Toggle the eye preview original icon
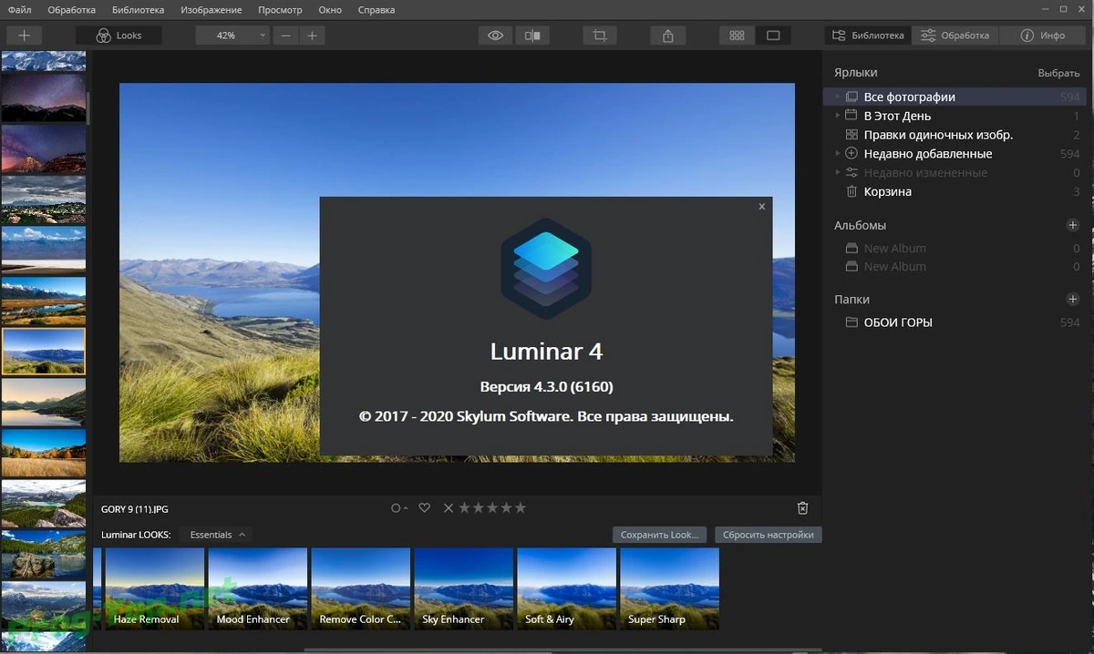 click(496, 36)
